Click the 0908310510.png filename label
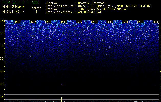Viewport: 161px width, 102px height. [x=13, y=7]
